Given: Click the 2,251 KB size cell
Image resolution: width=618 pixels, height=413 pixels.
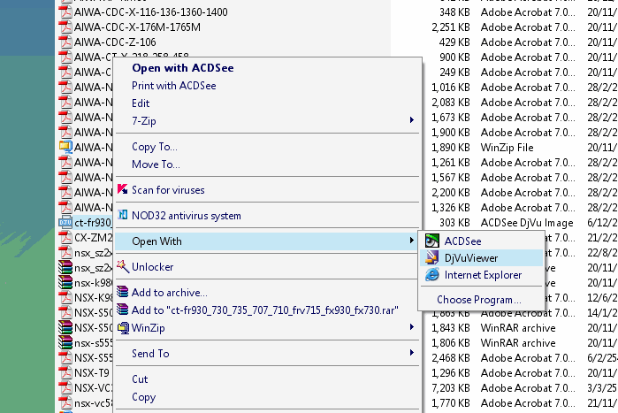Looking at the screenshot, I should pos(451,27).
